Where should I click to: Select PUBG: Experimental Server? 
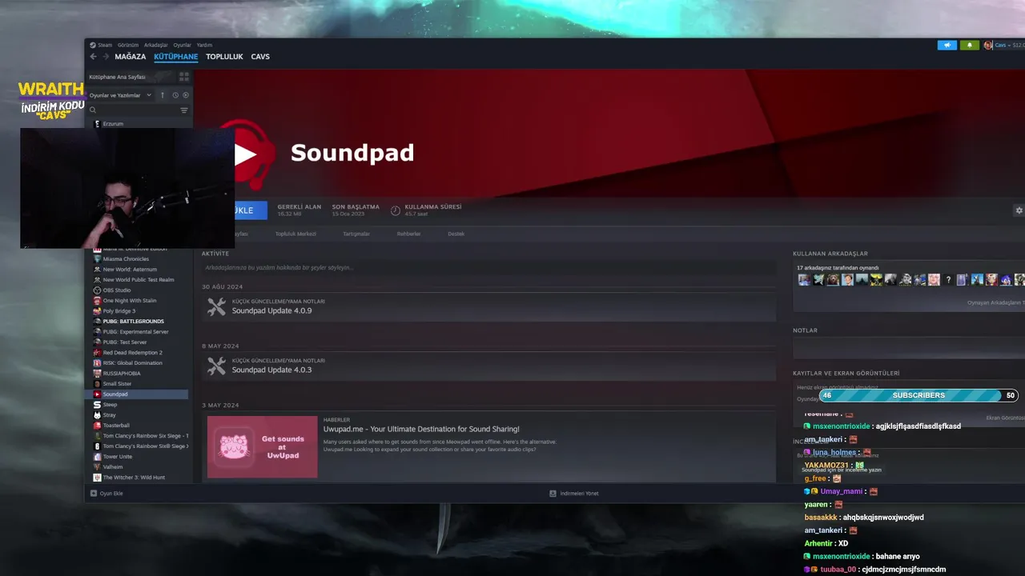click(x=137, y=332)
